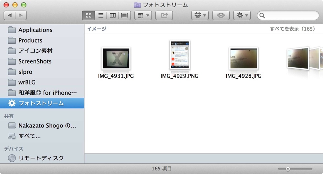
Task: Select the IMG_4929.PNG thumbnail
Action: click(180, 55)
